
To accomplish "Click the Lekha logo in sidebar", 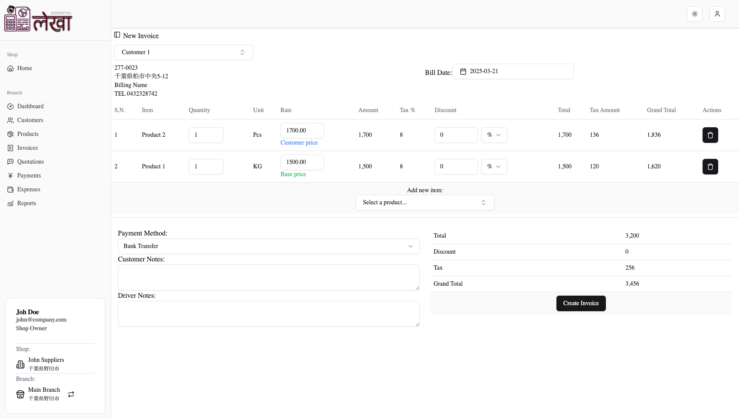I will click(38, 19).
